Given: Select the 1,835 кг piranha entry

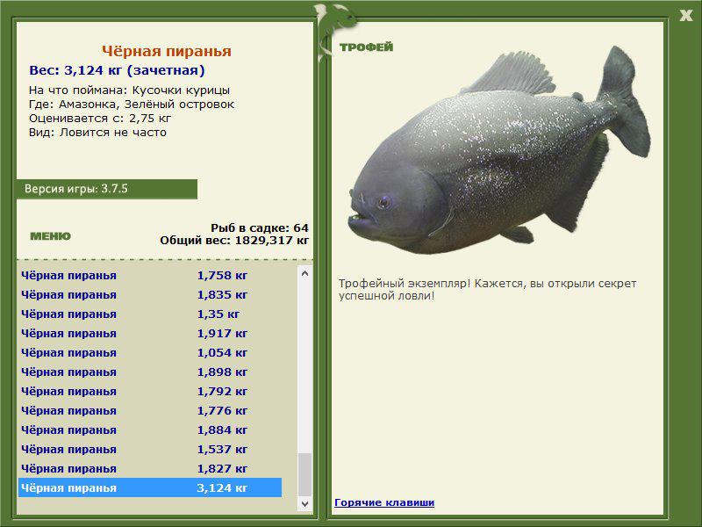Looking at the screenshot, I should coord(149,294).
